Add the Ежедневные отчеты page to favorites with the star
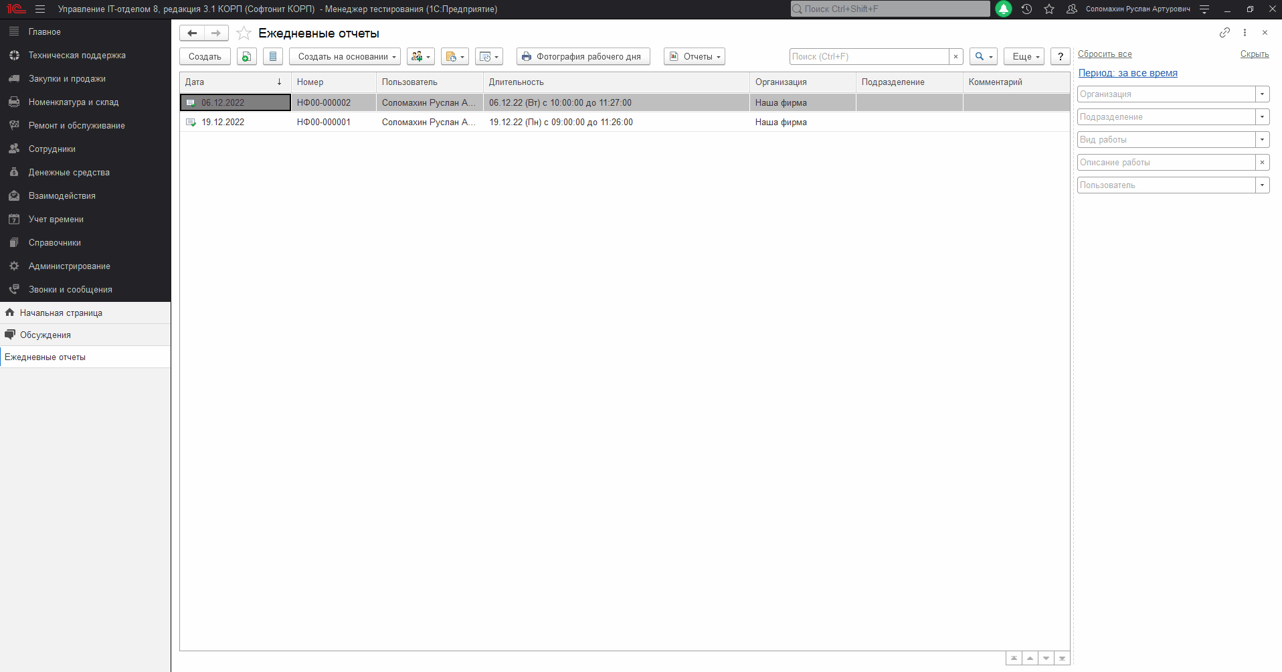 click(244, 33)
